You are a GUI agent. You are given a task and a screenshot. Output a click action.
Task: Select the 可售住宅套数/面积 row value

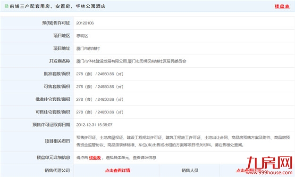(x=100, y=112)
